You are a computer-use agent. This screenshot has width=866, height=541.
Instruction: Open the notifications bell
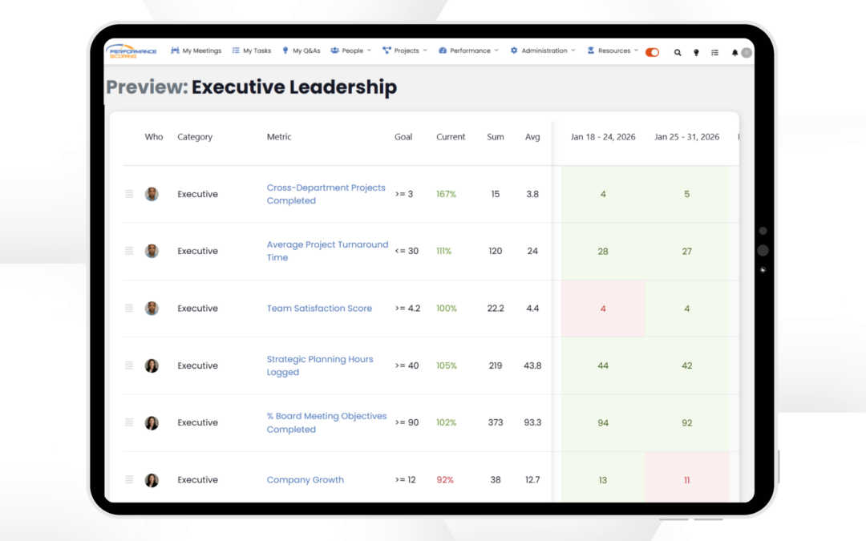[x=735, y=51]
